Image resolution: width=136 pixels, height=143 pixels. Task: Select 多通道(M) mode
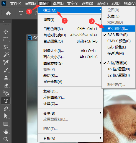(x=119, y=53)
